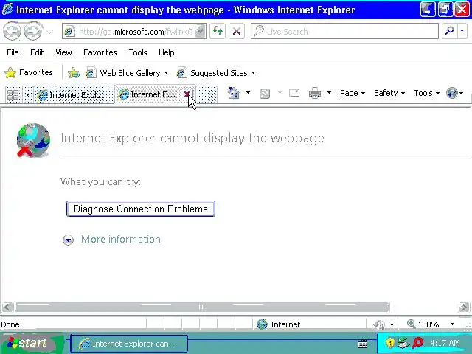Viewport: 472px width, 354px height.
Task: Open the recent pages dropdown arrow
Action: click(x=50, y=31)
